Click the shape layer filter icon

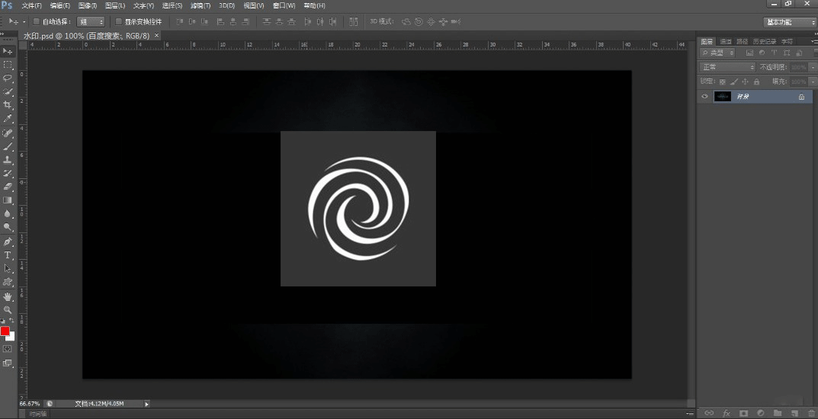pos(787,53)
